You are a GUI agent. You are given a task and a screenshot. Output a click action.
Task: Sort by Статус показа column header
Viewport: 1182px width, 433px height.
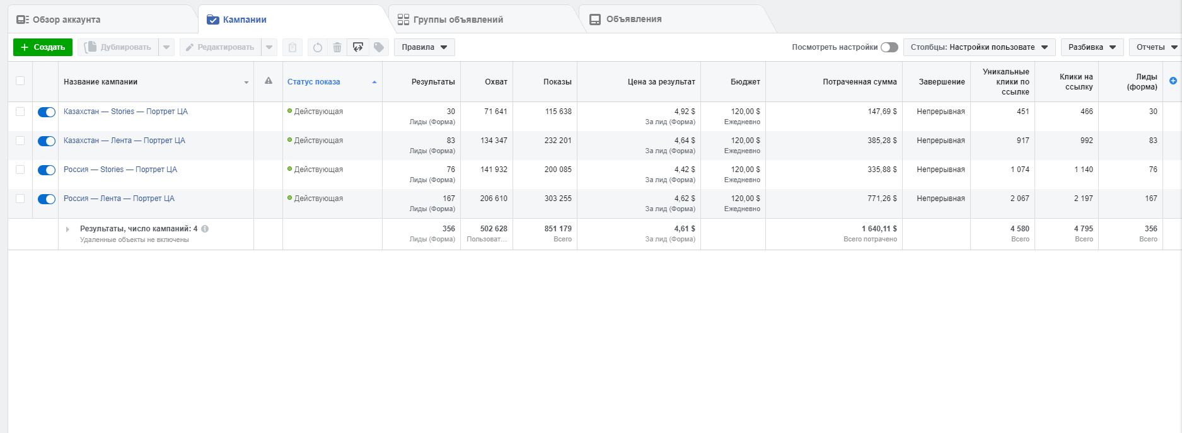314,82
